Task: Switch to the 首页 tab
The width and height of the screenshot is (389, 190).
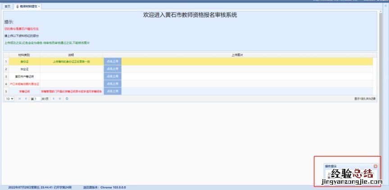Action: point(7,6)
